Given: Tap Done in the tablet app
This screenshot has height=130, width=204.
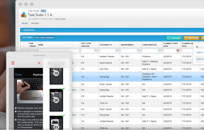Looking at the screenshot, I should point(18,75).
